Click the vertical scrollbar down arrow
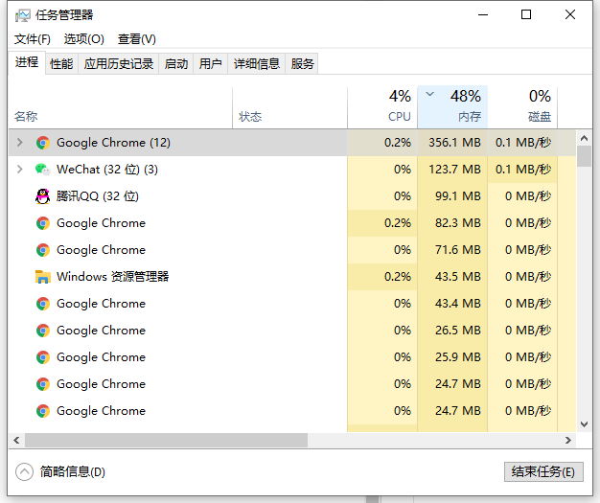 click(x=585, y=423)
